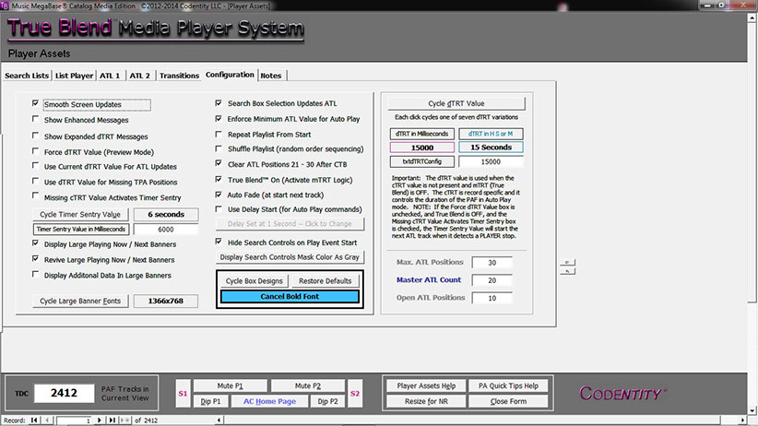Screen dimensions: 758x426
Task: Disable Smooth Screen Updates checkbox
Action: point(36,105)
